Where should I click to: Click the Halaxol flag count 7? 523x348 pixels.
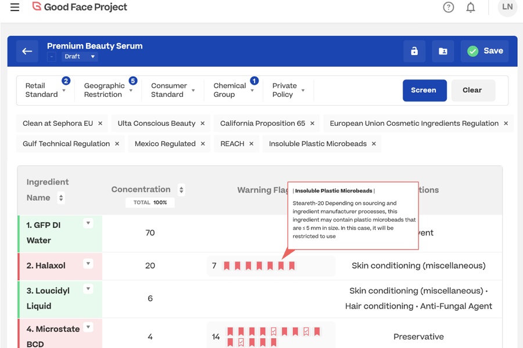214,266
